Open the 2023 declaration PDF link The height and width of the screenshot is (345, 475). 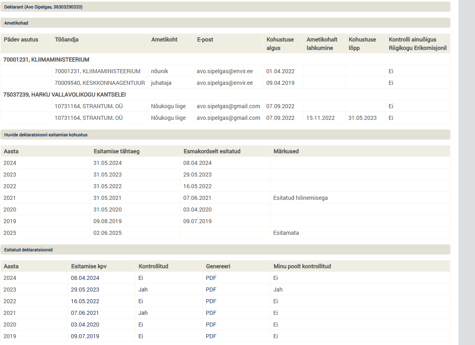pos(211,290)
